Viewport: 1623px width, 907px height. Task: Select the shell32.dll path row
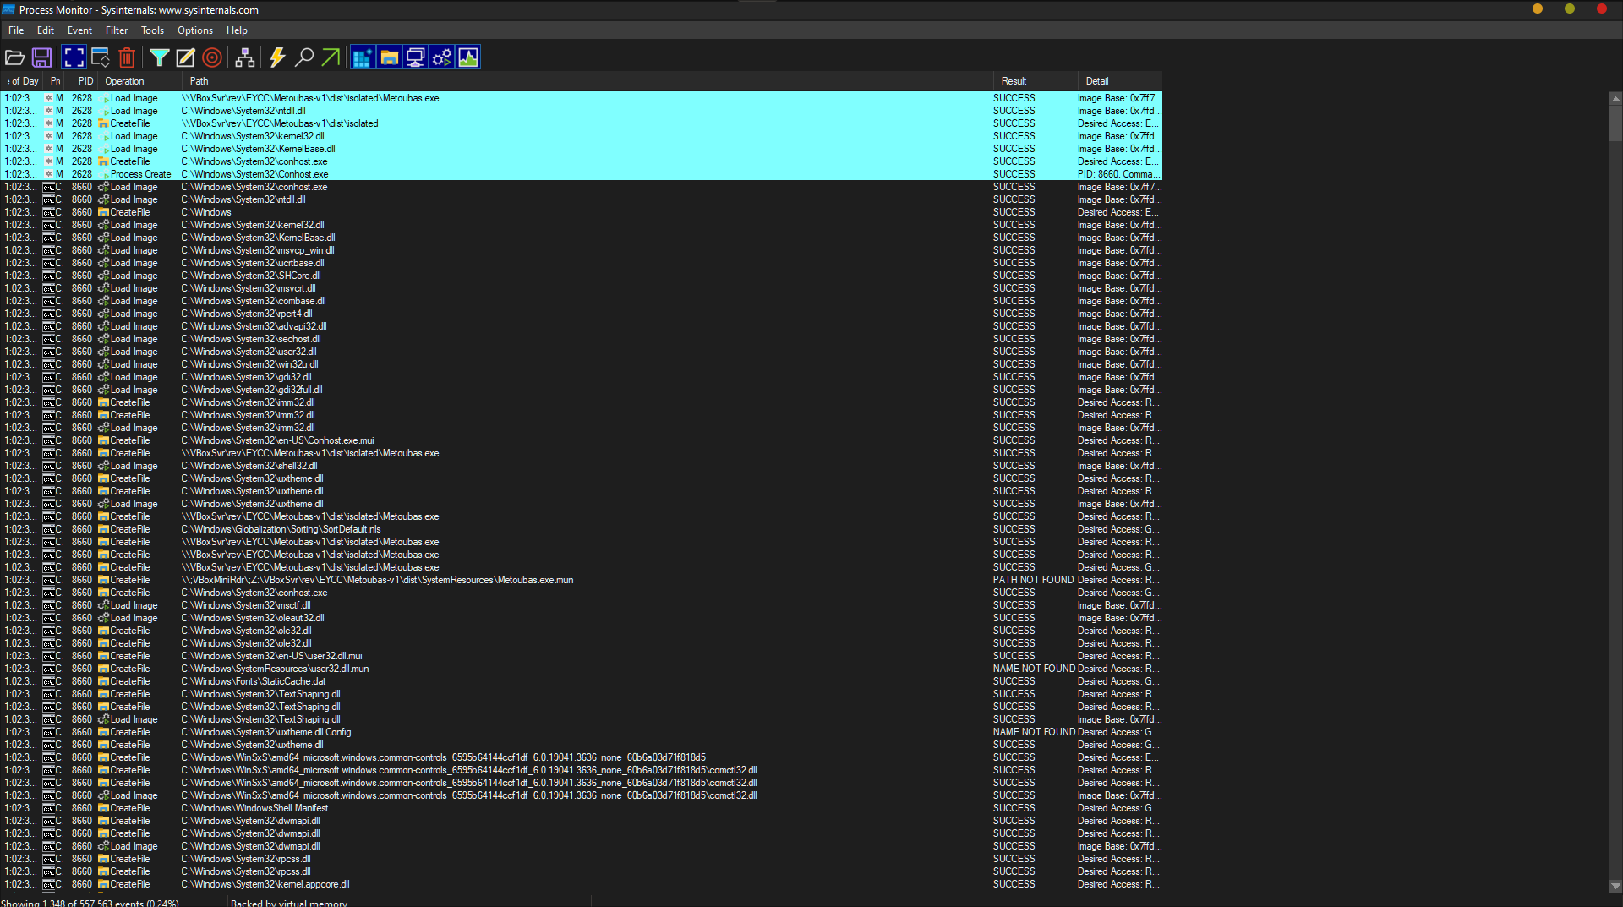coord(582,466)
